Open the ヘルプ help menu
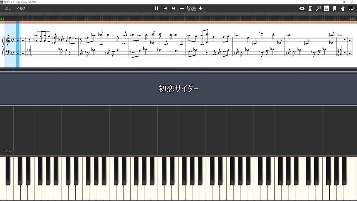The height and width of the screenshot is (201, 357). (21, 8)
